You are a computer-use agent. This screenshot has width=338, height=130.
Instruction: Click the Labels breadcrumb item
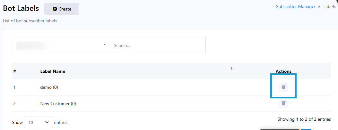coord(329,7)
